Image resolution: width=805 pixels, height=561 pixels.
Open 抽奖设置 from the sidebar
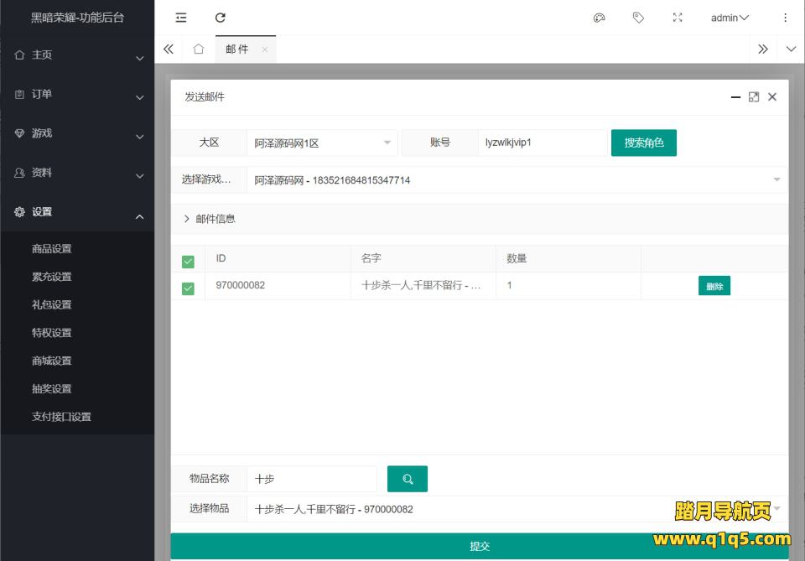pos(52,389)
